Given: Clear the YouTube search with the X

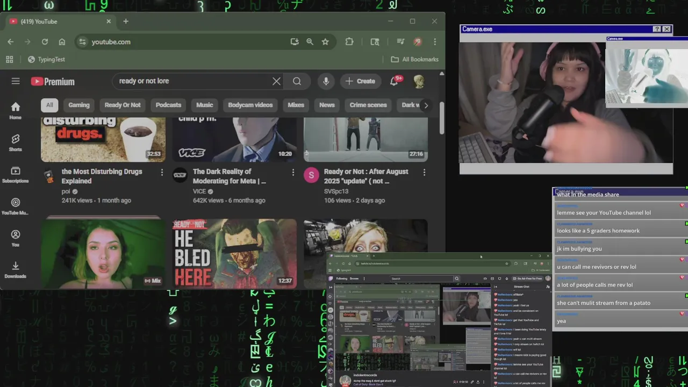Looking at the screenshot, I should click(276, 81).
